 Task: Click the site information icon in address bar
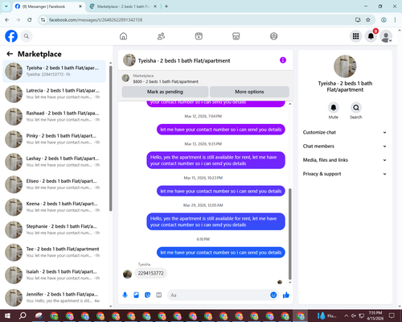click(43, 20)
